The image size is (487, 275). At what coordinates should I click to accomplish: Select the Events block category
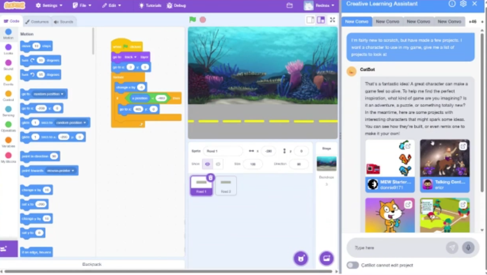(x=8, y=81)
